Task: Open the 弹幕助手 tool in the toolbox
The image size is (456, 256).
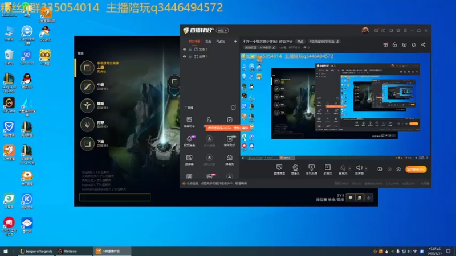Action: (189, 122)
